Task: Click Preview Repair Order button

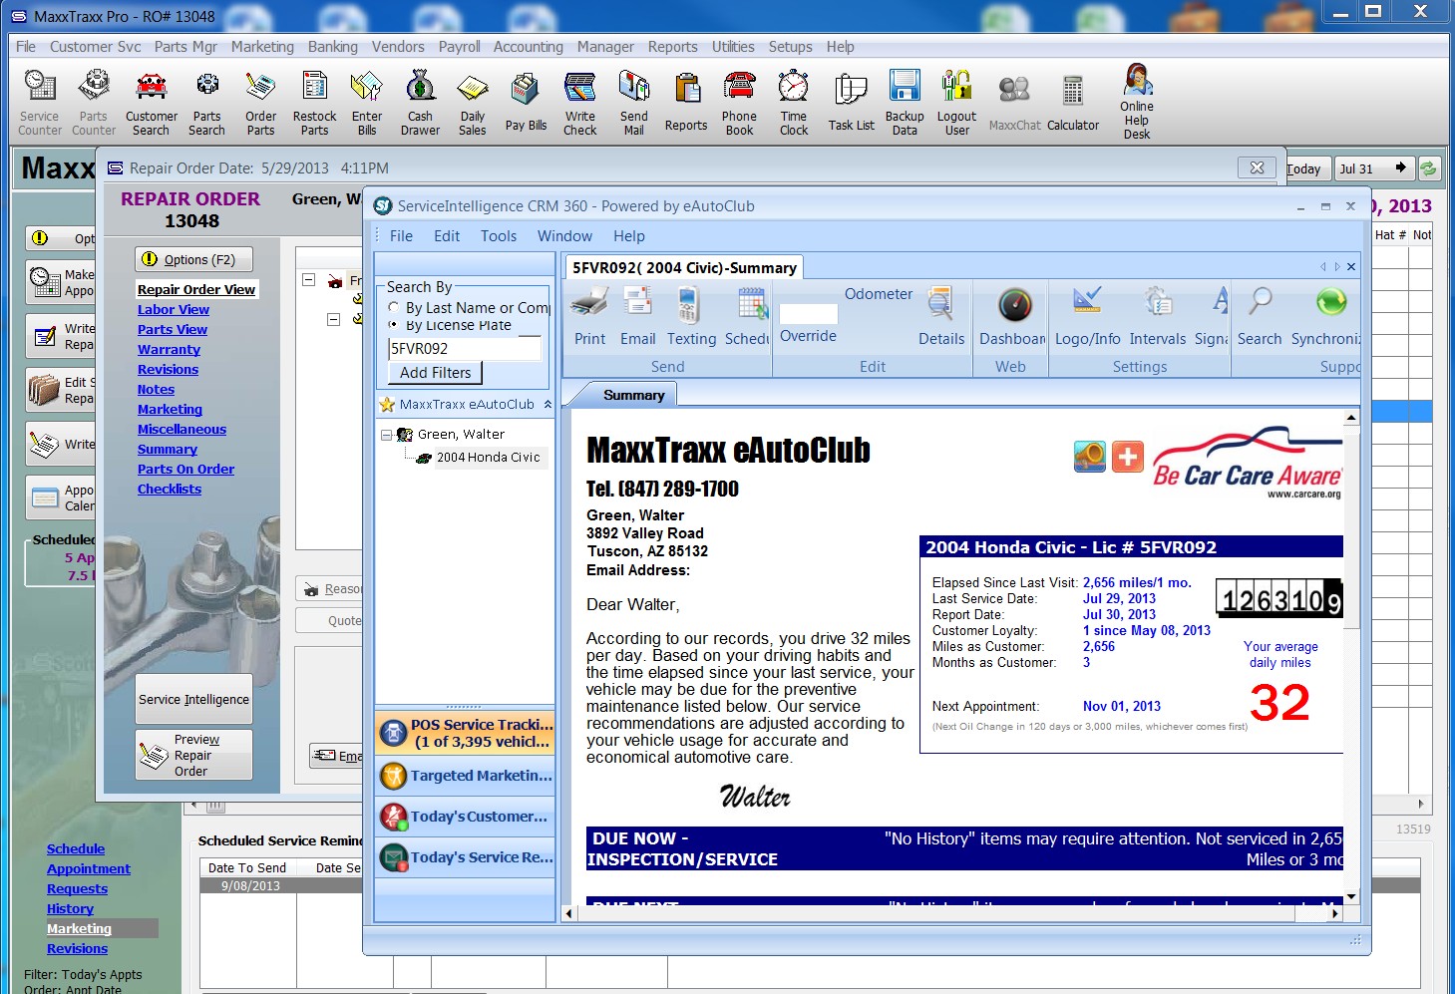Action: click(193, 755)
